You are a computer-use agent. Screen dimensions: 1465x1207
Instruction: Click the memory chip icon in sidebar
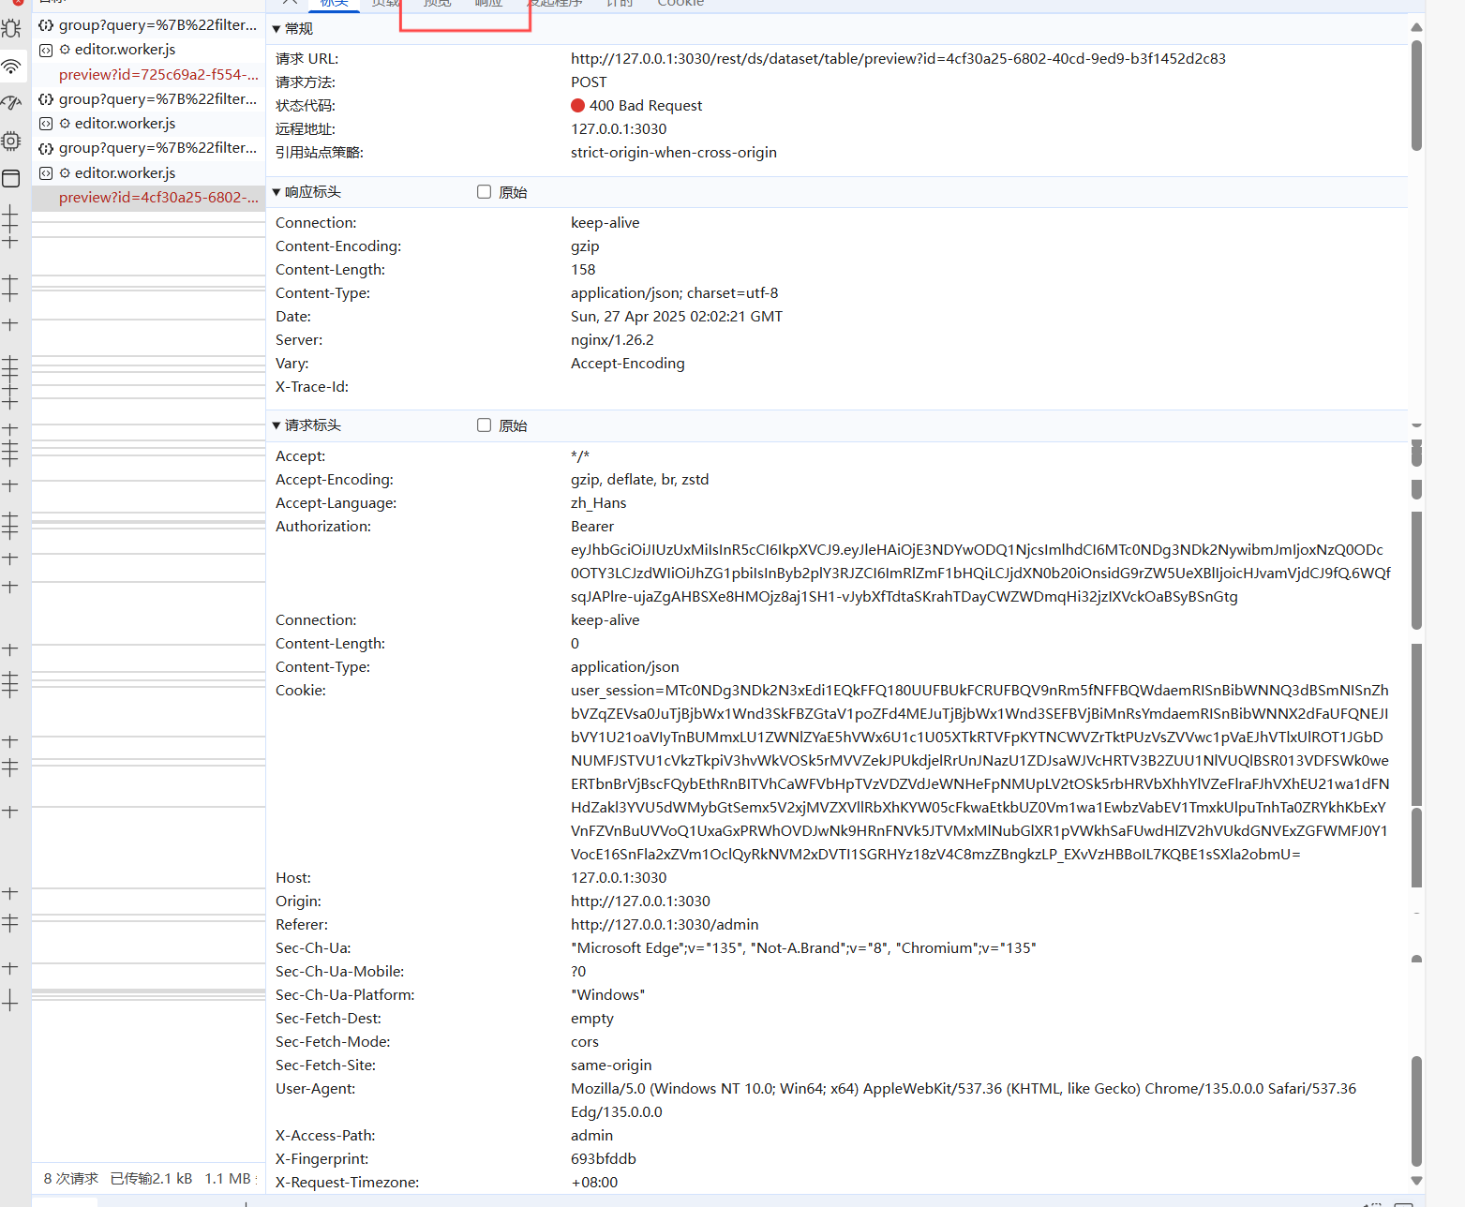(x=11, y=142)
